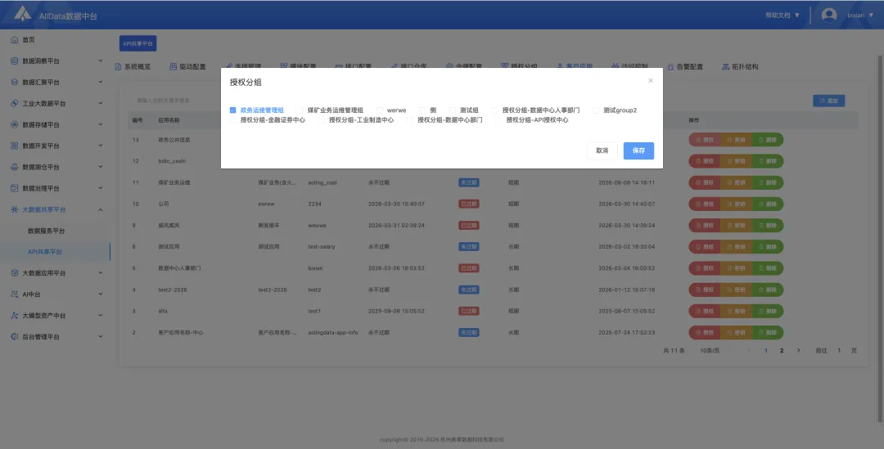The height and width of the screenshot is (449, 884).
Task: Open the bixian user avatar
Action: [x=828, y=16]
